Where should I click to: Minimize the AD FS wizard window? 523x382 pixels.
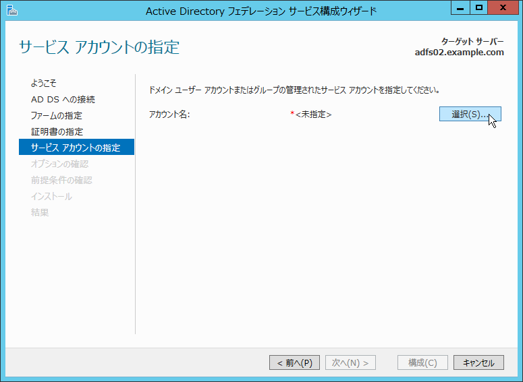pyautogui.click(x=460, y=8)
